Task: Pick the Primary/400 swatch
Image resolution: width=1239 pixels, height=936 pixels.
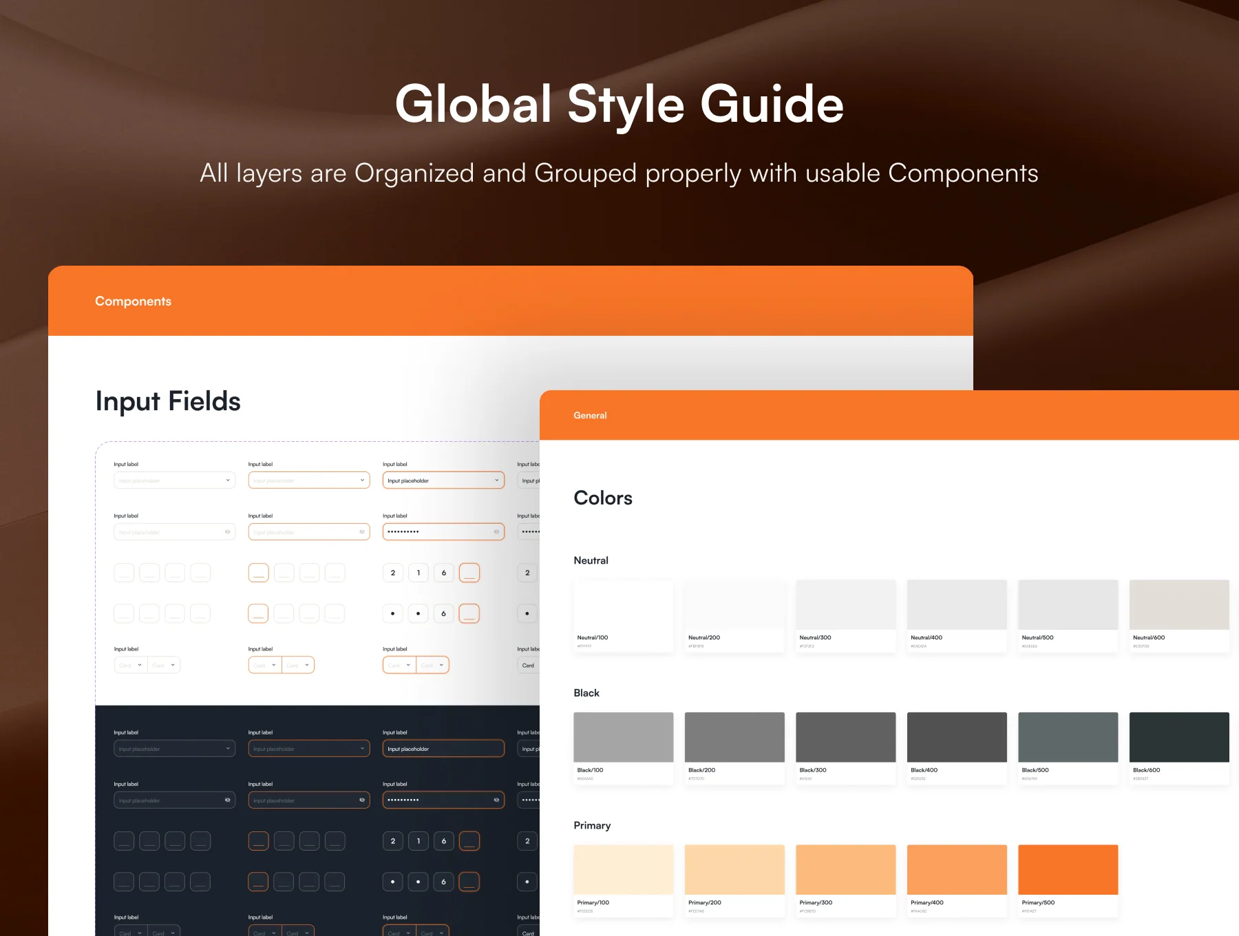Action: point(957,881)
